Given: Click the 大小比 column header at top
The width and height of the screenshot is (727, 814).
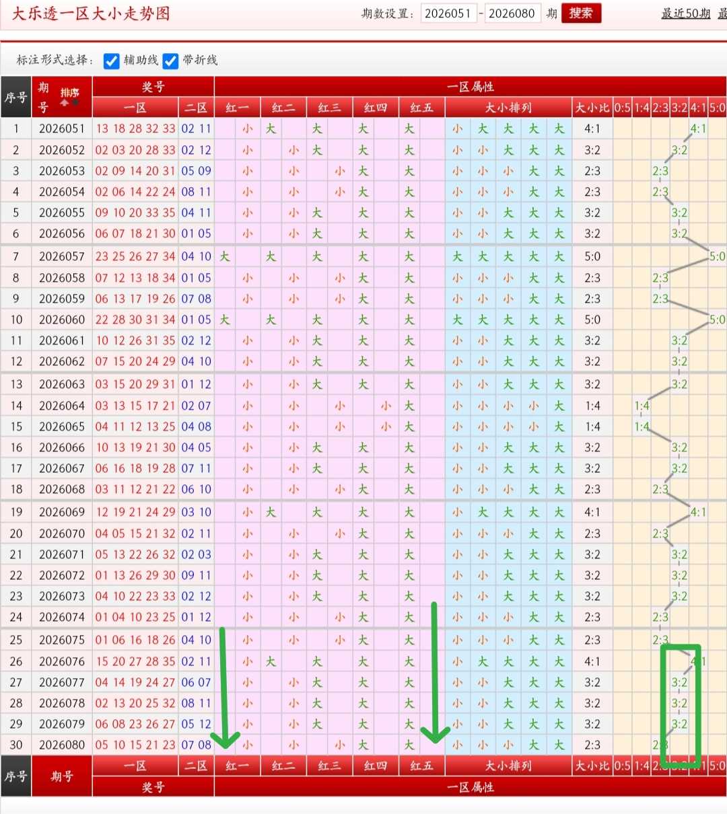Looking at the screenshot, I should tap(592, 108).
